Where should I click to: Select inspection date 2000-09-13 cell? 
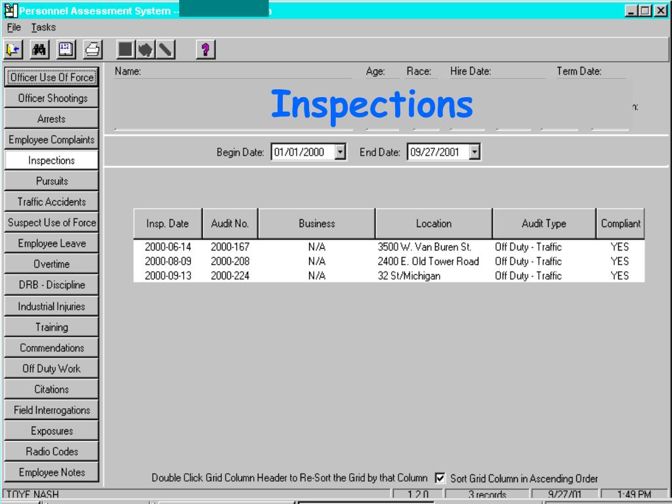click(168, 276)
